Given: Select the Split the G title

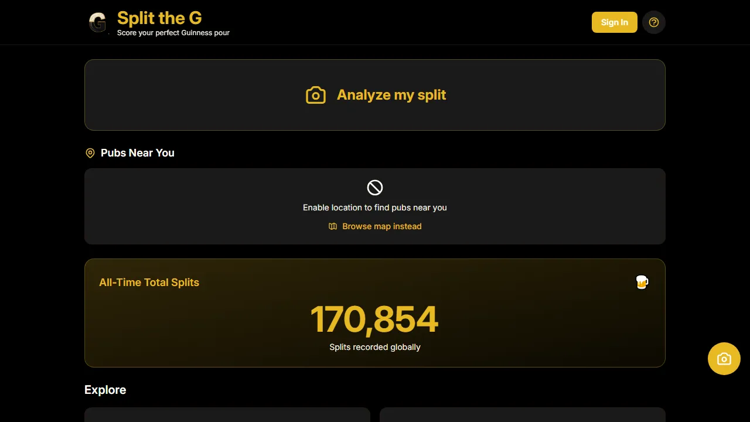Looking at the screenshot, I should point(159,18).
